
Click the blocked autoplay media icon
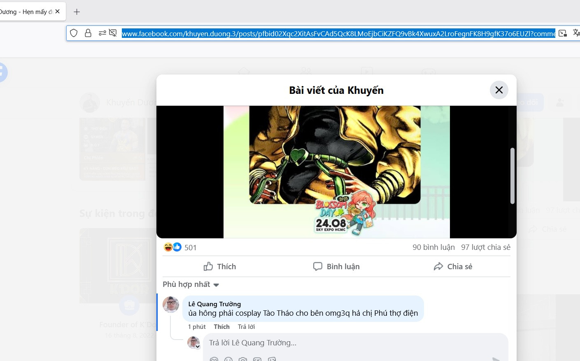coord(113,33)
